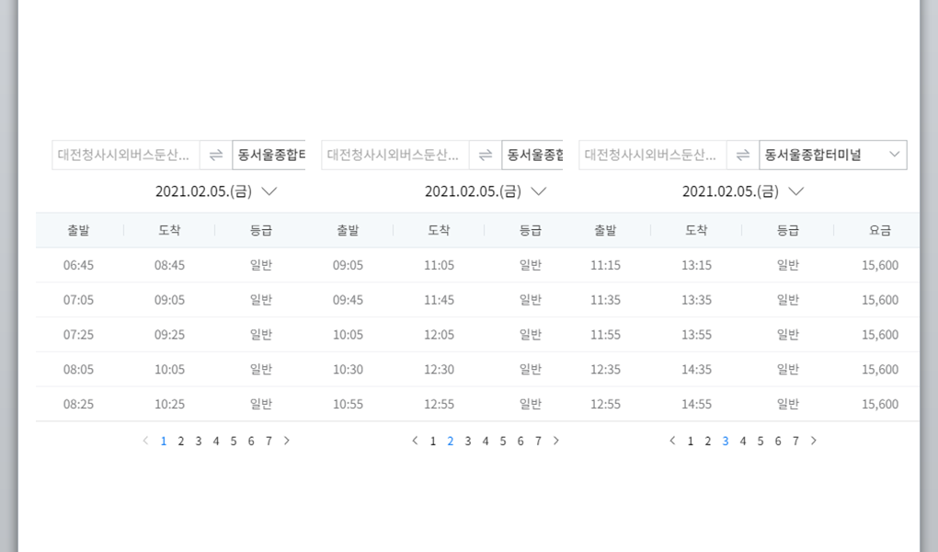Click the 15,600 fare in the 13:55 arrival row
The image size is (938, 552).
point(880,335)
